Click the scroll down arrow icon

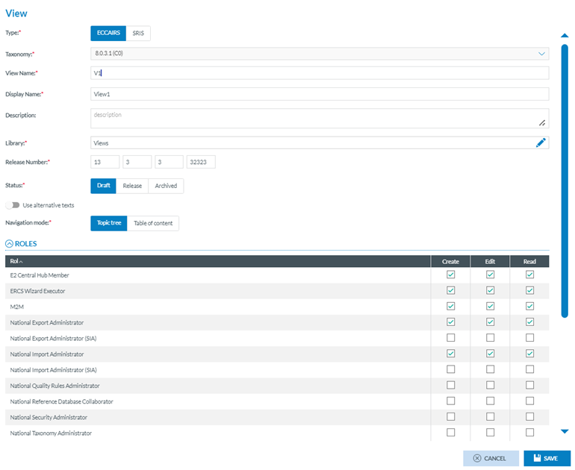click(565, 431)
